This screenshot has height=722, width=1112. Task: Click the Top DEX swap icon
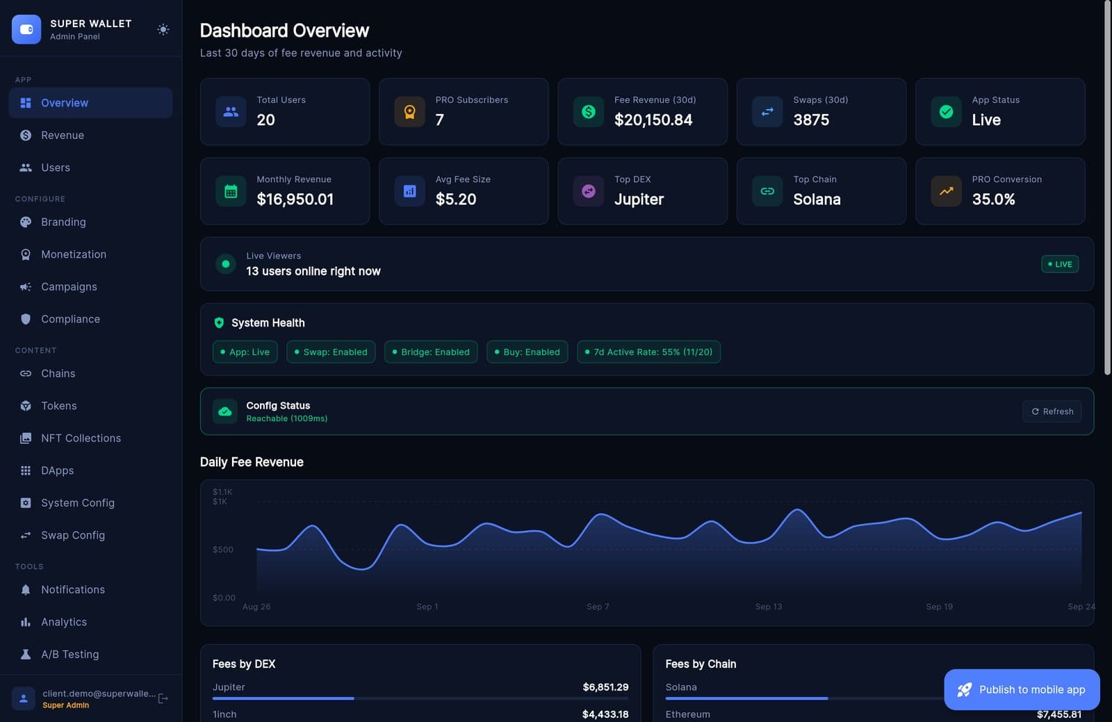(589, 191)
